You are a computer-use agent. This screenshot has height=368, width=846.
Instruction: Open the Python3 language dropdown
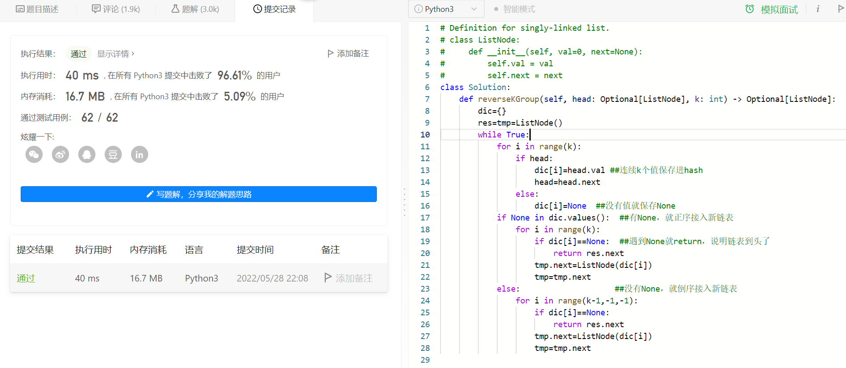446,9
